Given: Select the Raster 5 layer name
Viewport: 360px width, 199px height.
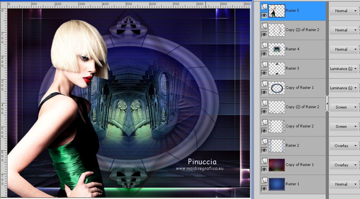Looking at the screenshot, I should click(x=292, y=11).
